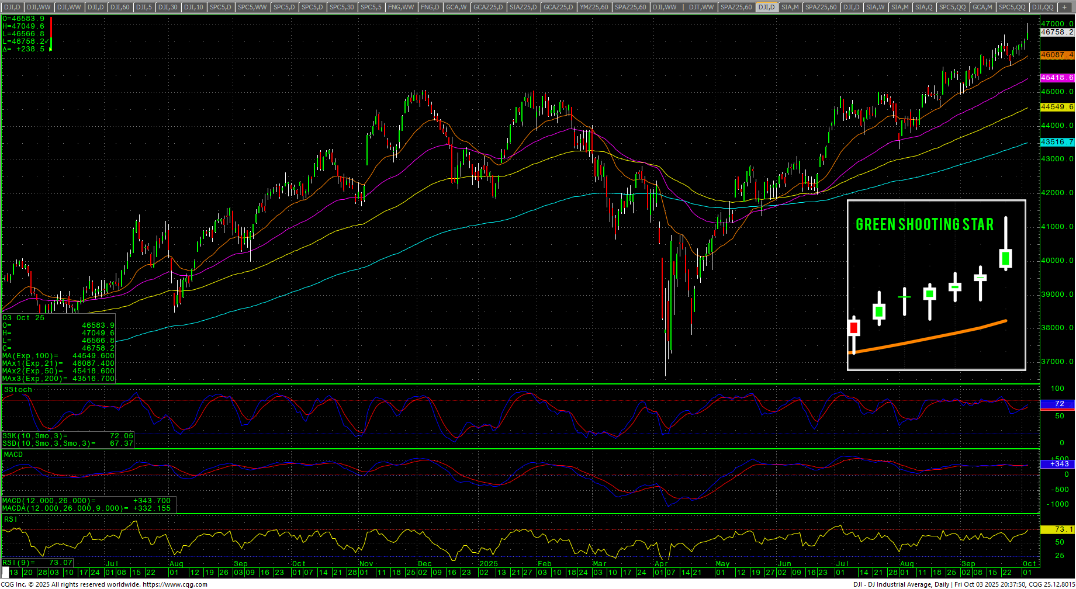Switch to the FNG,D tab
Screen dimensions: 1076x589
pos(430,7)
